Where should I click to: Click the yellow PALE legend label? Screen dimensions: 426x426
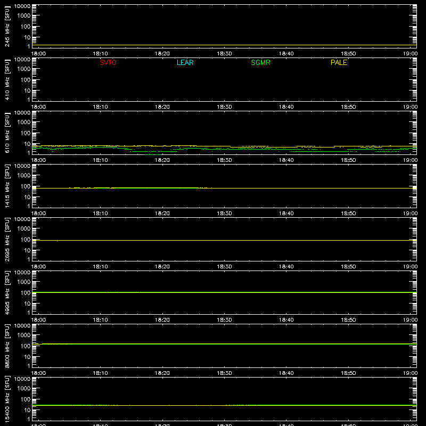(339, 62)
